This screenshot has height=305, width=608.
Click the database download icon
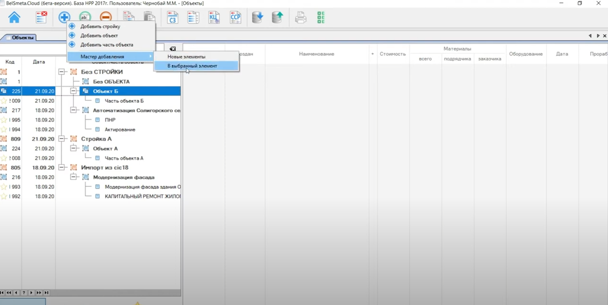pyautogui.click(x=258, y=18)
